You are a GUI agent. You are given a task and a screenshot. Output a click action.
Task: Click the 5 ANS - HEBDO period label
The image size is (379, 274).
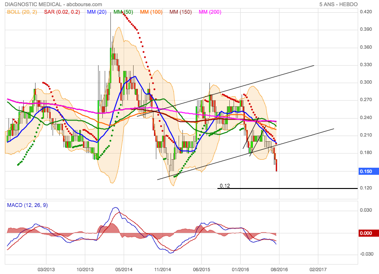click(338, 4)
